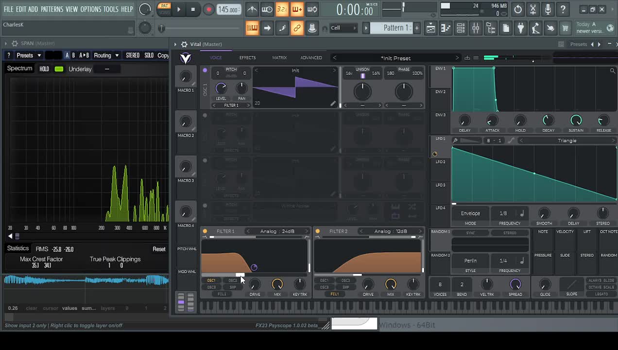The height and width of the screenshot is (350, 618).
Task: Switch to Vital MATRIX tab
Action: (279, 58)
